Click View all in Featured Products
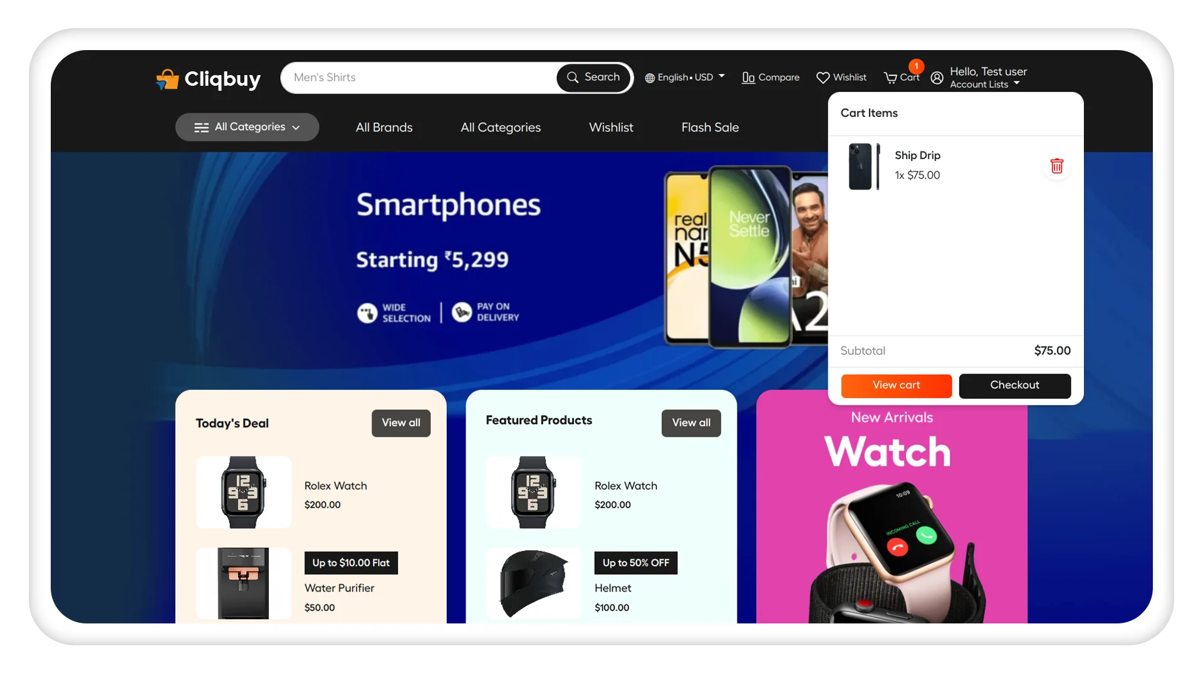The width and height of the screenshot is (1203, 676). 692,422
